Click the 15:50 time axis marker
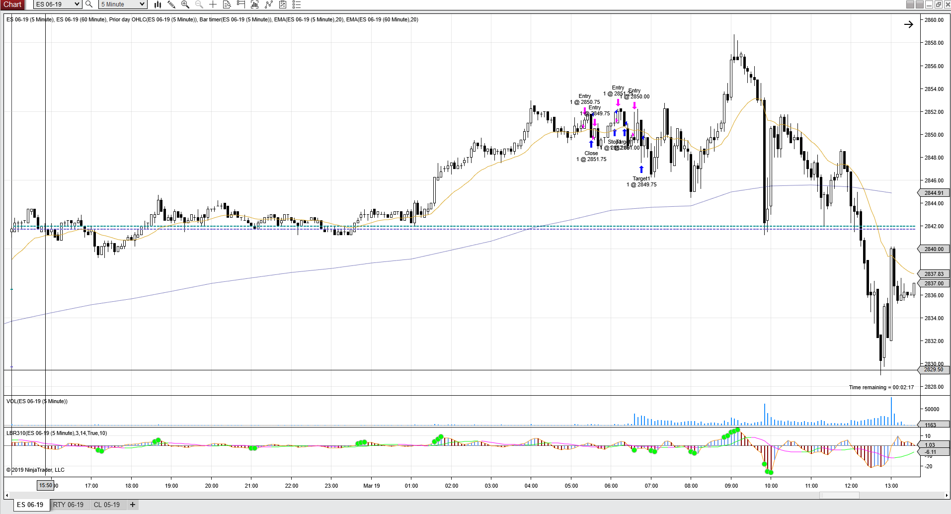The width and height of the screenshot is (951, 514). (x=46, y=486)
